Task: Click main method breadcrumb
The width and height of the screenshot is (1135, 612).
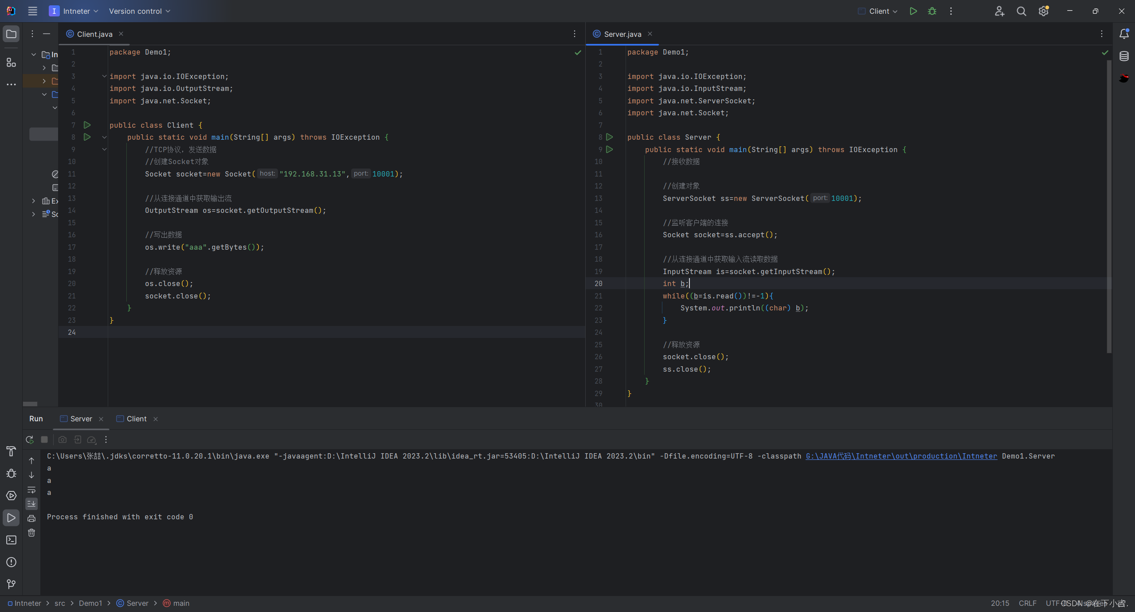Action: tap(176, 603)
